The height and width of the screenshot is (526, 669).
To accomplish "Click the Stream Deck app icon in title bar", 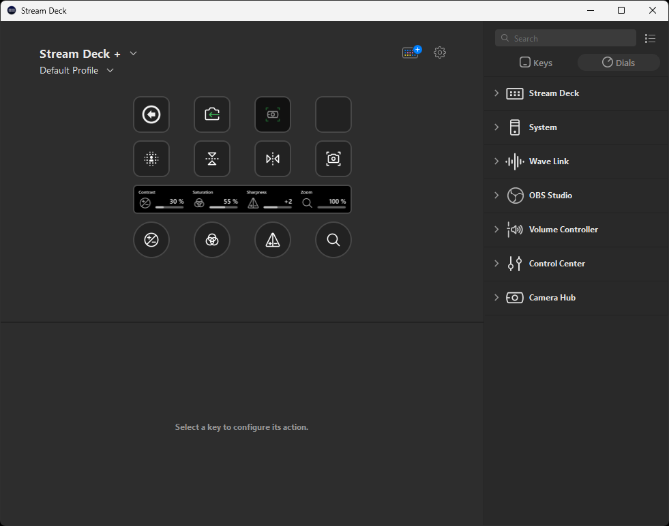I will (x=12, y=11).
